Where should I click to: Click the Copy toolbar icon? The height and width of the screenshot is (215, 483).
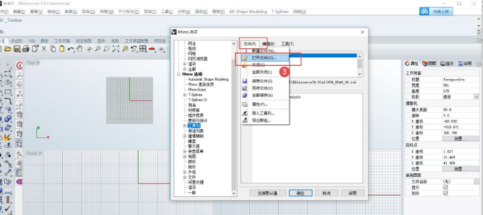click(x=53, y=49)
